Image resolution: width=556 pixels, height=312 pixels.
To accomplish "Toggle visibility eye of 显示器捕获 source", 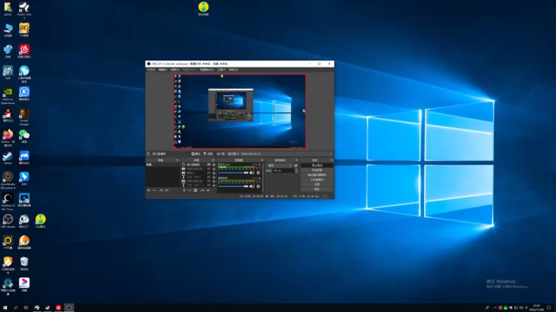I will tap(209, 164).
